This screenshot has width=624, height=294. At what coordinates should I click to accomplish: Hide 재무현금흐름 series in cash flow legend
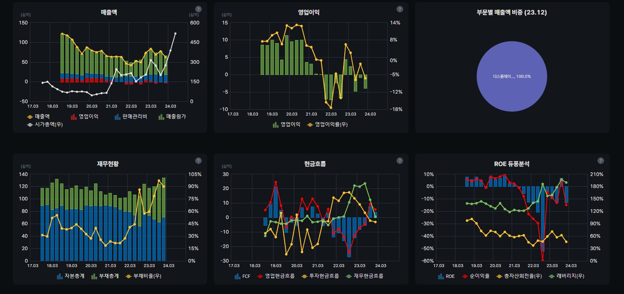365,276
